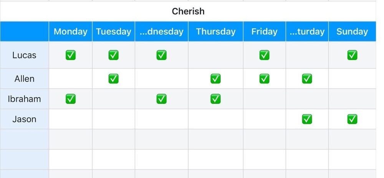The image size is (384, 178).
Task: Toggle Allen's Thursday checkmark
Action: point(215,79)
